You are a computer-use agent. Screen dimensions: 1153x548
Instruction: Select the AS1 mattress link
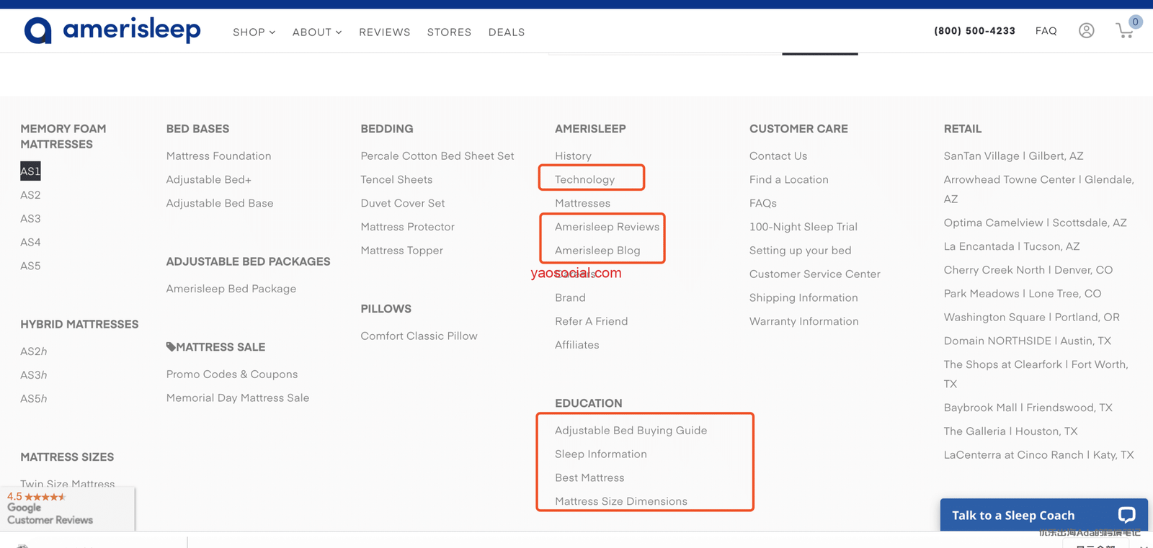30,171
